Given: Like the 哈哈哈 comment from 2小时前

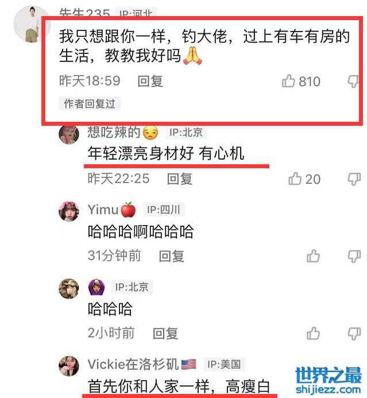Looking at the screenshot, I should [x=313, y=333].
